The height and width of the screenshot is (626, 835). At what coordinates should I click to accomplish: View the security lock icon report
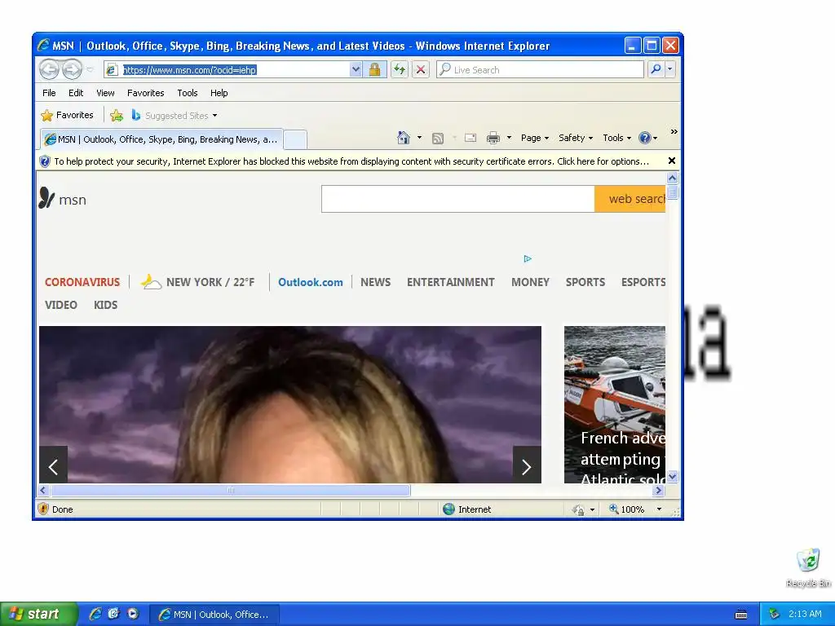pos(375,70)
